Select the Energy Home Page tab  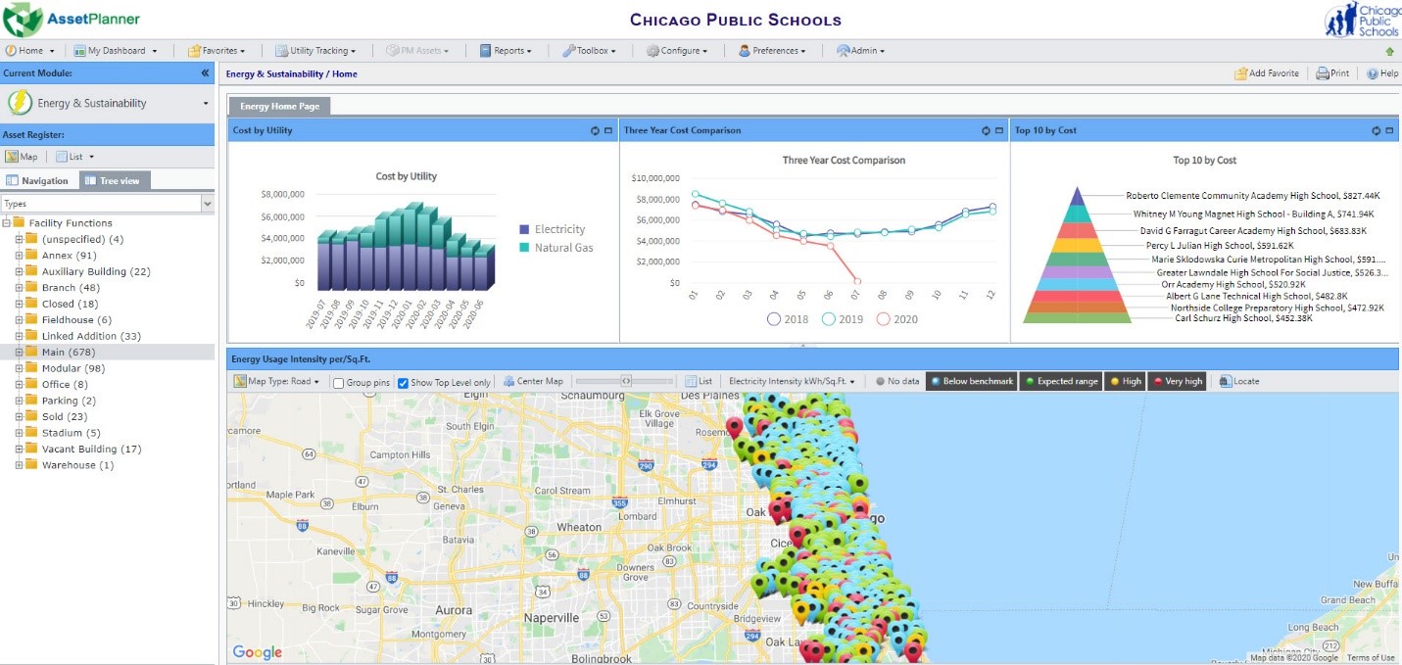click(x=280, y=106)
